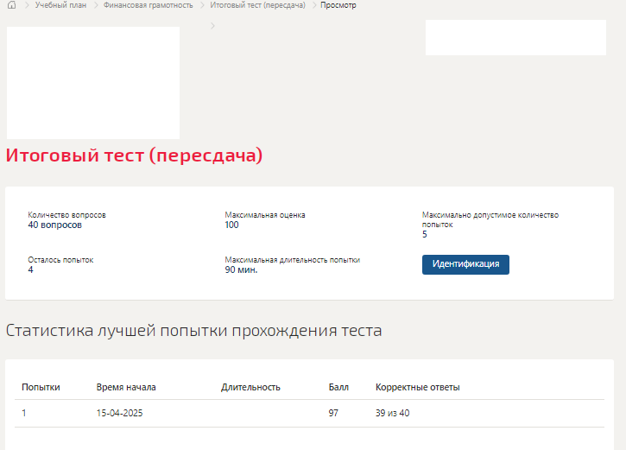Image resolution: width=626 pixels, height=450 pixels.
Task: Select the 39 из 40 cell
Action: (x=393, y=413)
